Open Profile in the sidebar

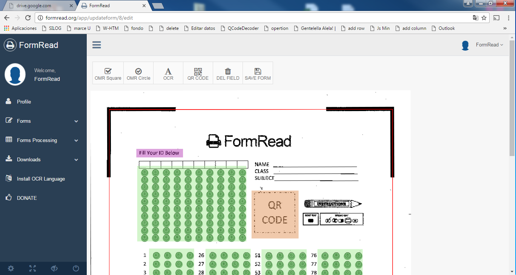click(24, 102)
